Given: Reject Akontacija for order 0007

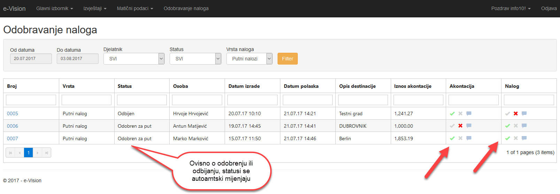Looking at the screenshot, I should pyautogui.click(x=460, y=138).
